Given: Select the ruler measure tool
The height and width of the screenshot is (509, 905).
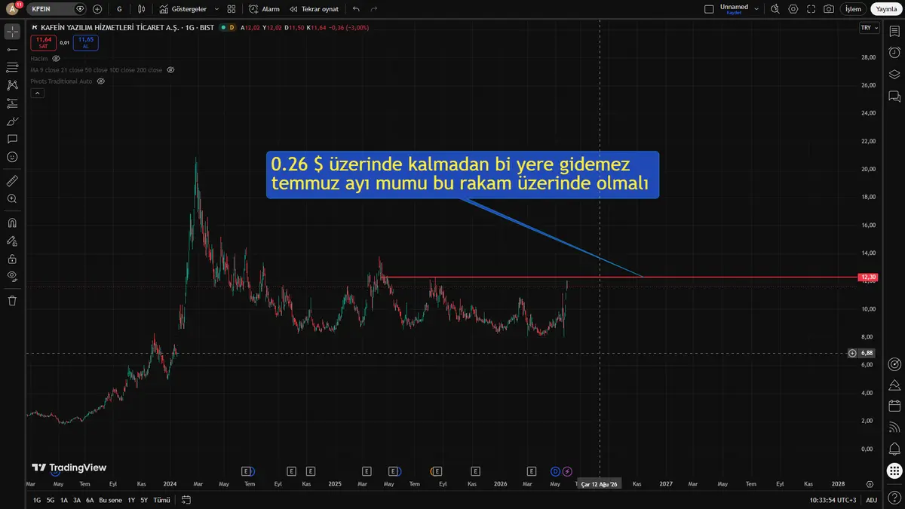Looking at the screenshot, I should [x=12, y=181].
